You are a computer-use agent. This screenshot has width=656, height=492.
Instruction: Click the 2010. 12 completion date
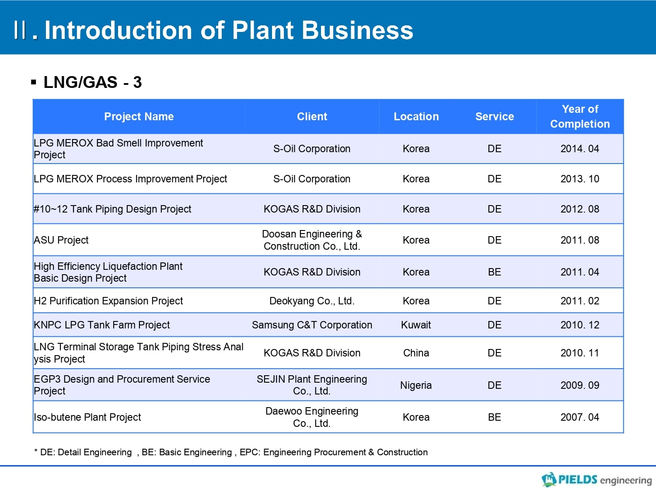click(580, 325)
